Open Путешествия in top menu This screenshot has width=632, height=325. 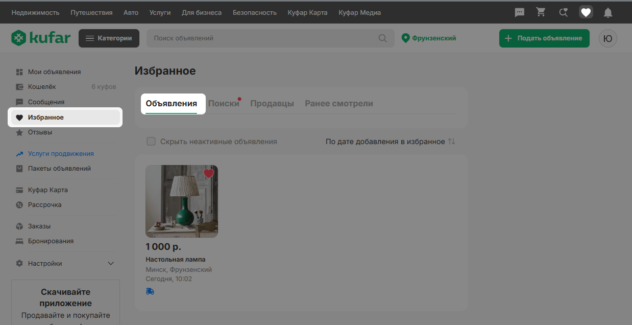coord(91,12)
